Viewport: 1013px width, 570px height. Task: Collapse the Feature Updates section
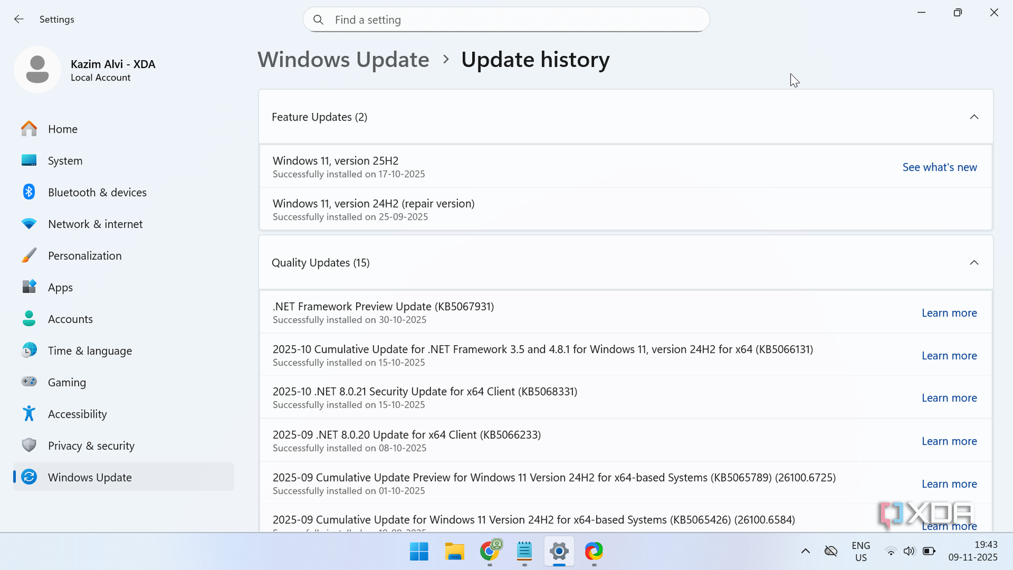click(x=973, y=117)
